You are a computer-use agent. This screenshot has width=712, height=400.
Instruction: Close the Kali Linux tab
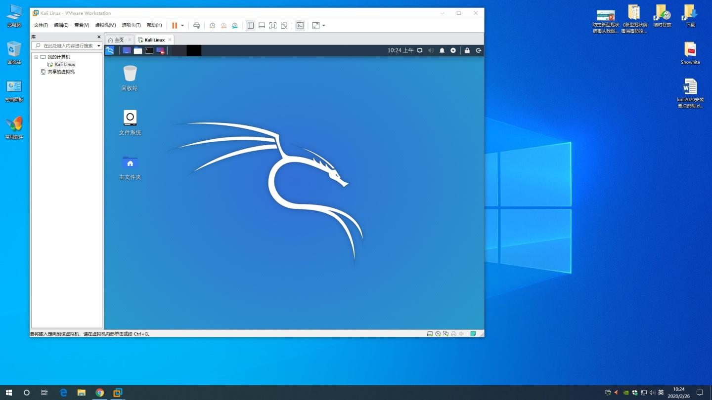pos(170,40)
